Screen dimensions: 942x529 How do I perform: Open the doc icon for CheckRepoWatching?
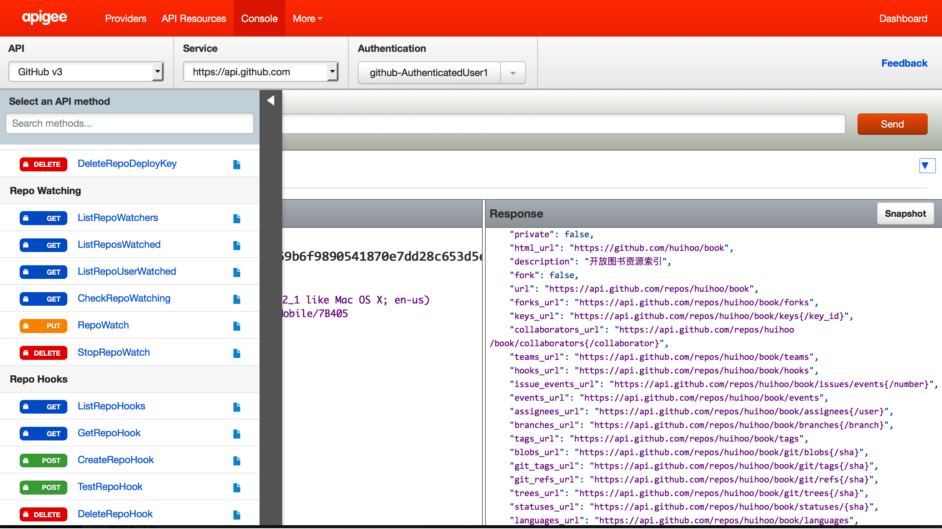[237, 299]
